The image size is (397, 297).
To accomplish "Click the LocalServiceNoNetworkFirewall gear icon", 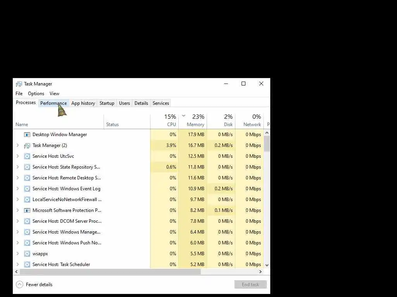I will (27, 200).
